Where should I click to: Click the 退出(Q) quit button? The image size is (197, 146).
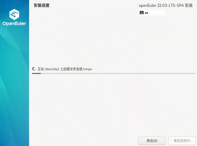[152, 141]
